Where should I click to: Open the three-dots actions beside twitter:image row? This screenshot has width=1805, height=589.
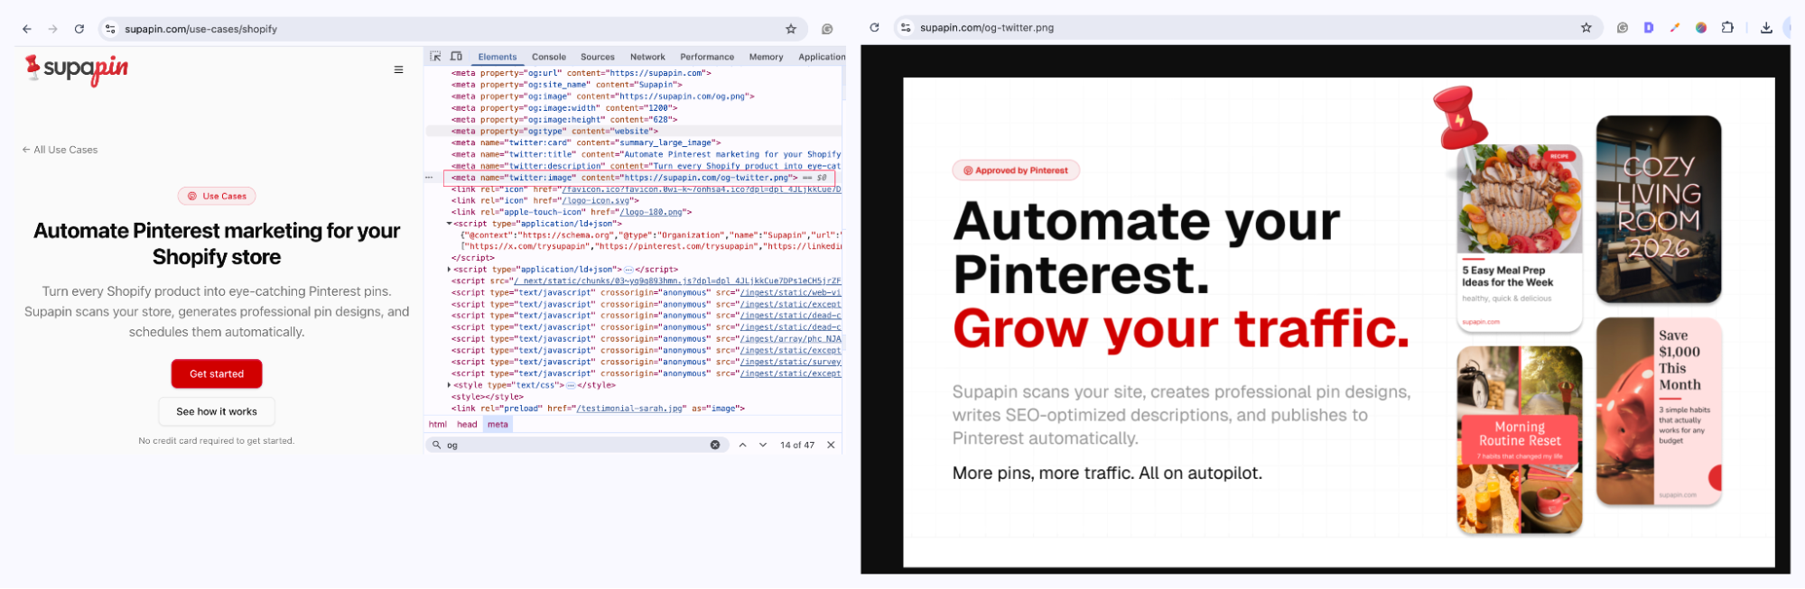tap(430, 178)
